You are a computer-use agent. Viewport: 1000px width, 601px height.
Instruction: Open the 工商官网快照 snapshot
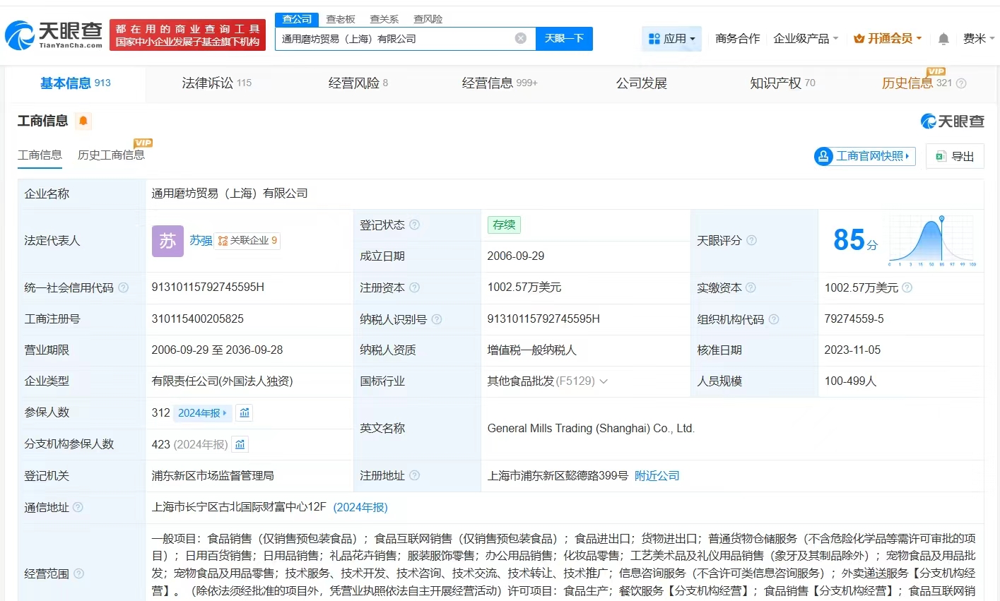(865, 156)
